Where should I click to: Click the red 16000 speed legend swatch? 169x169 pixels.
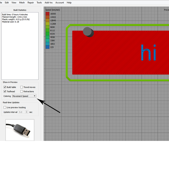(x=47, y=14)
